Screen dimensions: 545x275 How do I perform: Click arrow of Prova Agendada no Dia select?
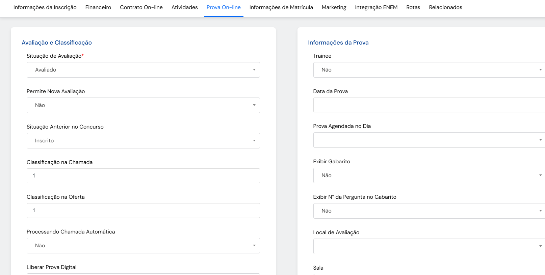[541, 140]
